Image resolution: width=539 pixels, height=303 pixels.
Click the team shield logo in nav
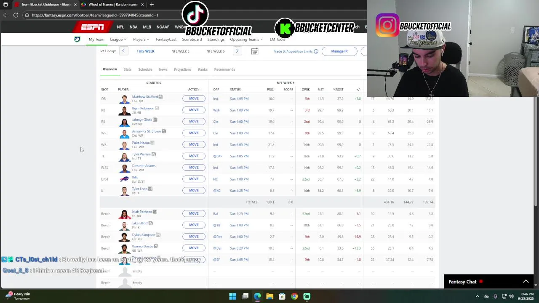[x=77, y=39]
